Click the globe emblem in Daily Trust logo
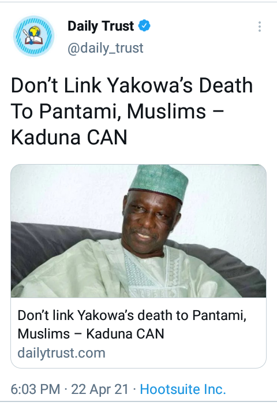This screenshot has width=277, height=413. pyautogui.click(x=35, y=32)
